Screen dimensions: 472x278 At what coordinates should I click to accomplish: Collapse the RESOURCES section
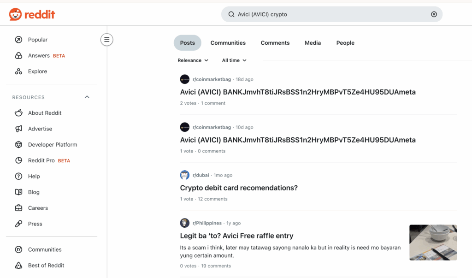pyautogui.click(x=87, y=97)
